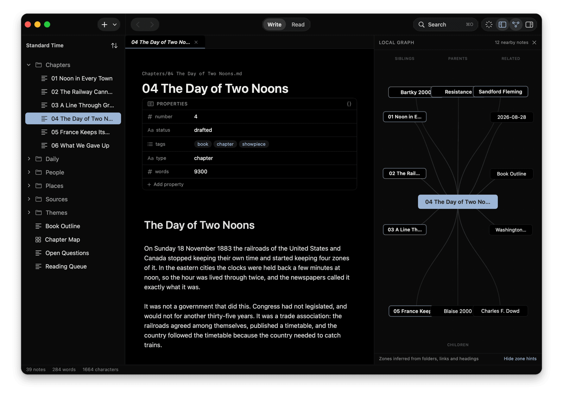This screenshot has width=563, height=393.
Task: Open note 01 Noon in Every Town
Action: point(73,78)
